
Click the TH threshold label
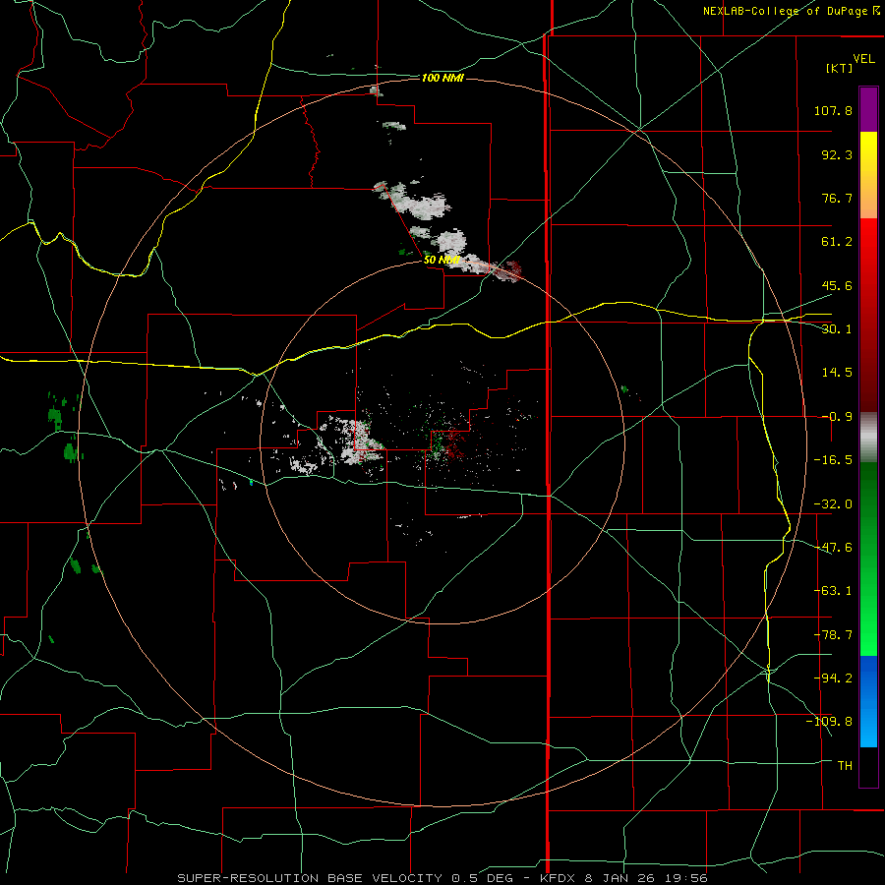pyautogui.click(x=845, y=766)
